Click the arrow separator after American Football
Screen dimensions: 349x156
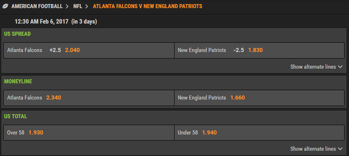click(67, 6)
